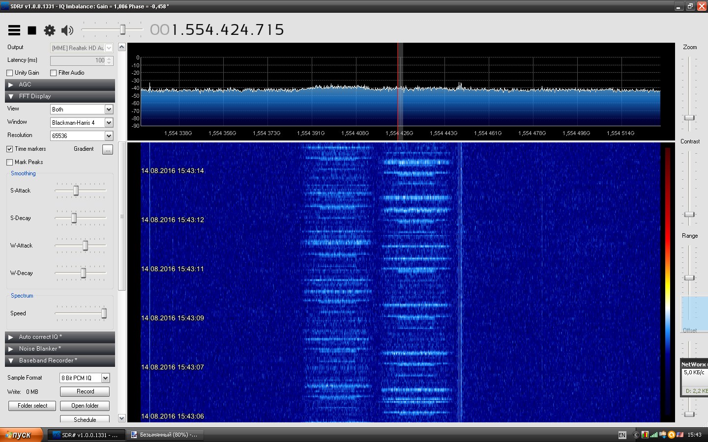Uncheck the Time markers checkbox
708x442 pixels.
(9, 149)
